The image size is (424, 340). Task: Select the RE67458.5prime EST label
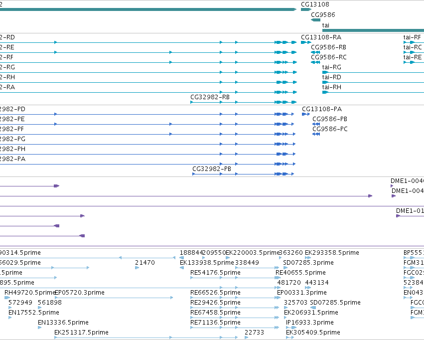point(215,313)
